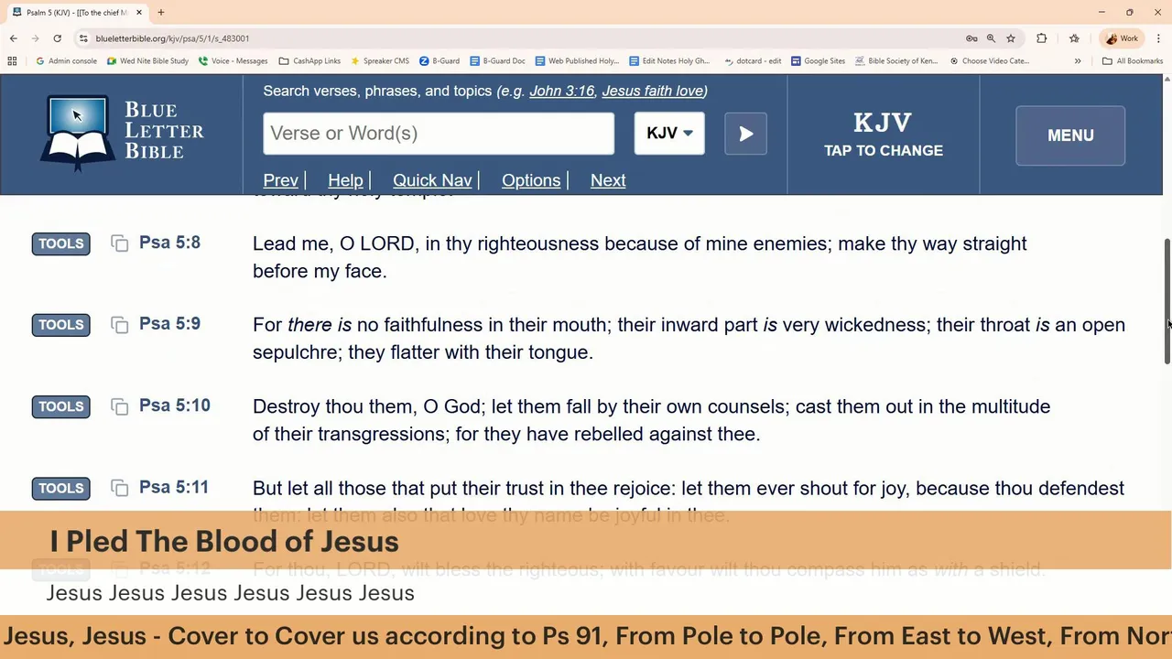
Task: Click the password key icon in address bar
Action: (x=971, y=38)
